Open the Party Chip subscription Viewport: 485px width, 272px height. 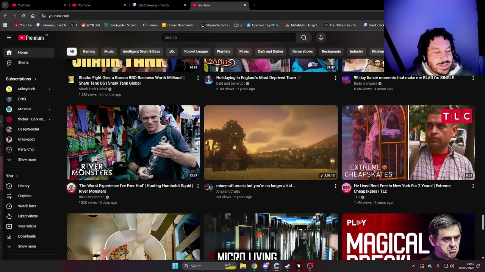pyautogui.click(x=29, y=149)
